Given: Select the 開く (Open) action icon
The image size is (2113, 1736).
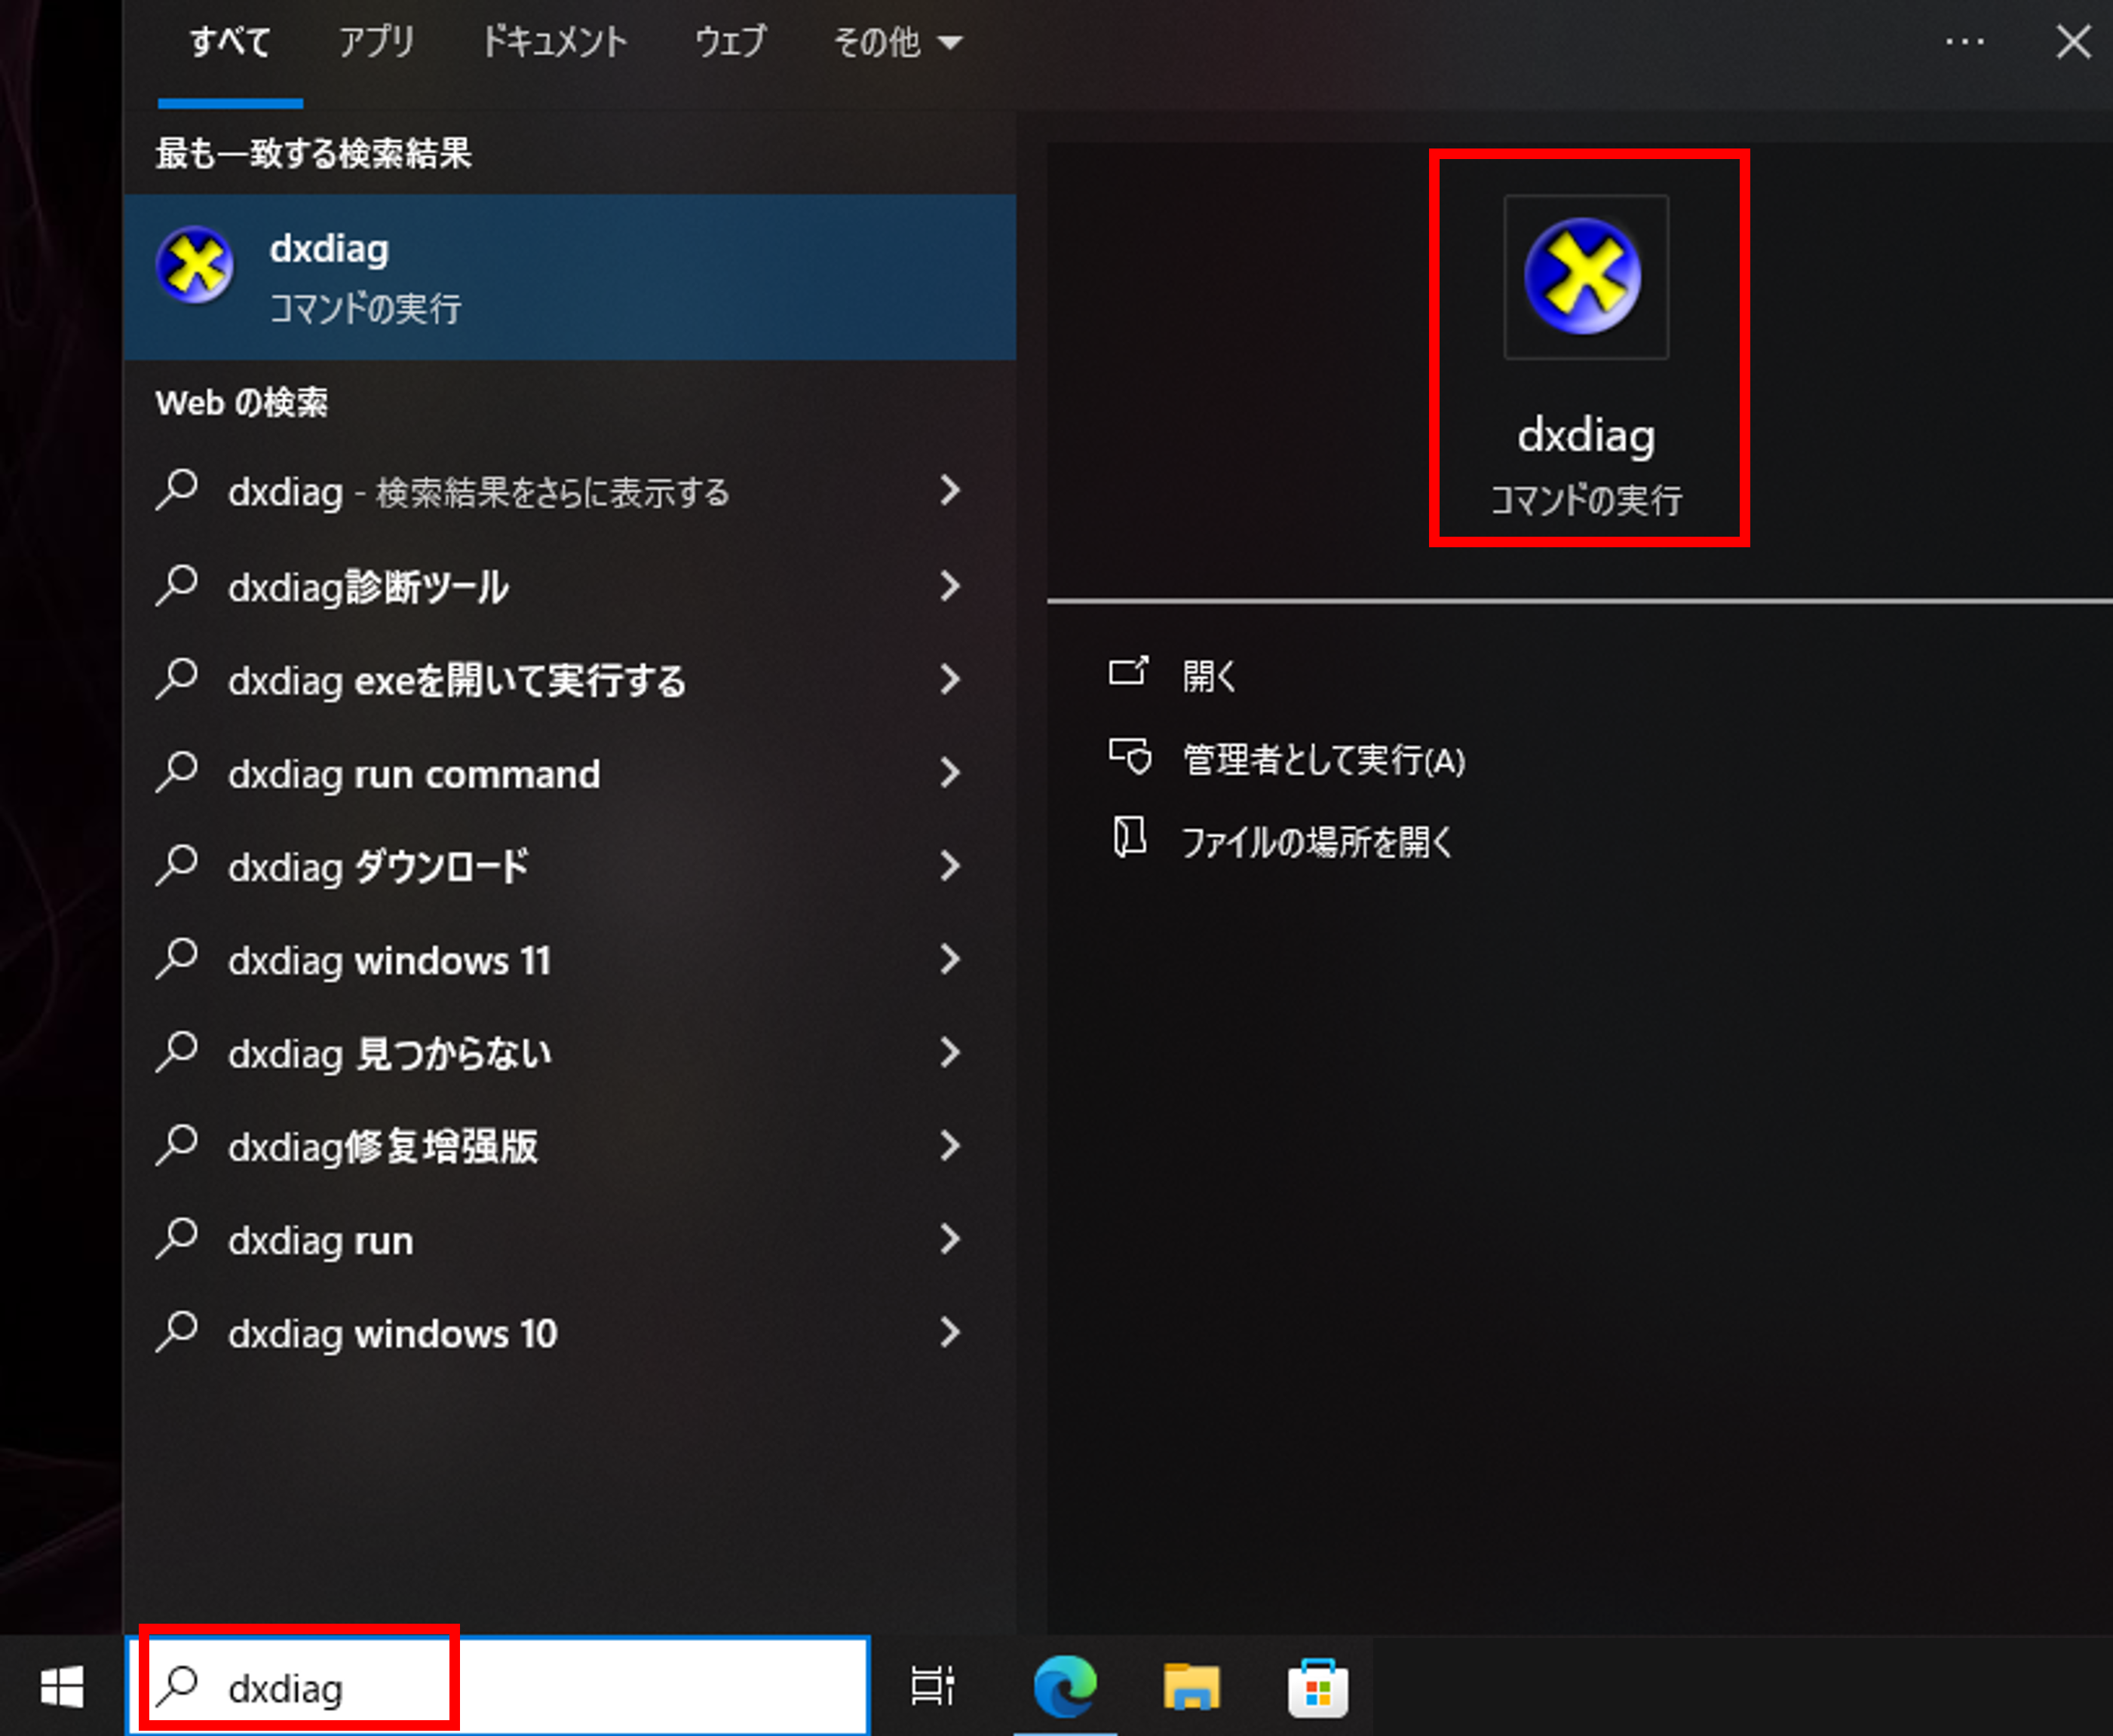Looking at the screenshot, I should point(1132,675).
